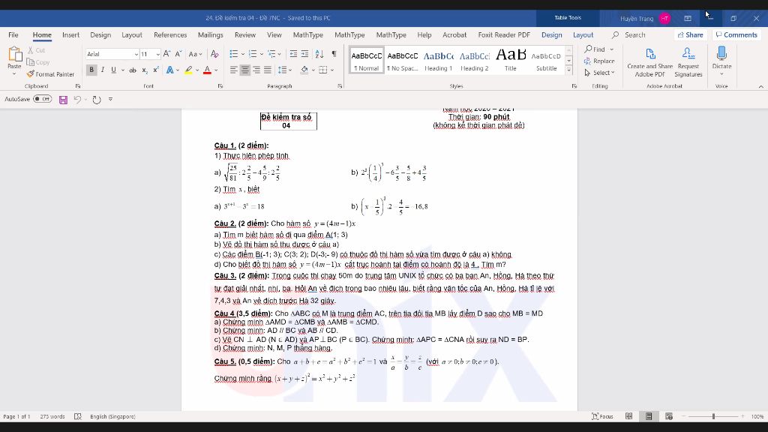Apply the red font color swatch
The height and width of the screenshot is (432, 768).
coord(207,70)
